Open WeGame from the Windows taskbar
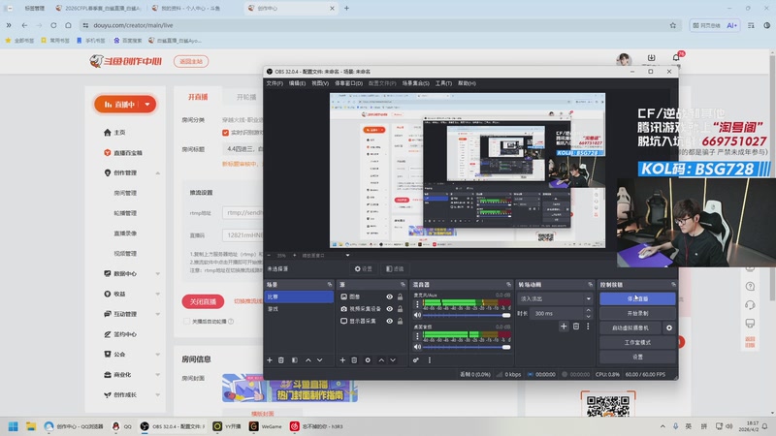The height and width of the screenshot is (436, 776). (x=266, y=426)
